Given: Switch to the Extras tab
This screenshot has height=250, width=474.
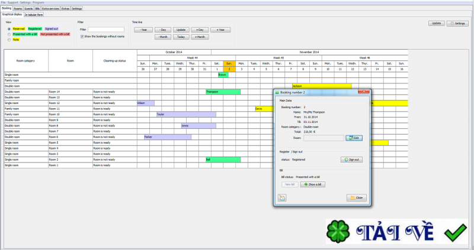Looking at the screenshot, I should click(65, 8).
